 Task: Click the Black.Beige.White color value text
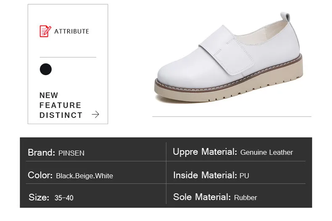[84, 176]
